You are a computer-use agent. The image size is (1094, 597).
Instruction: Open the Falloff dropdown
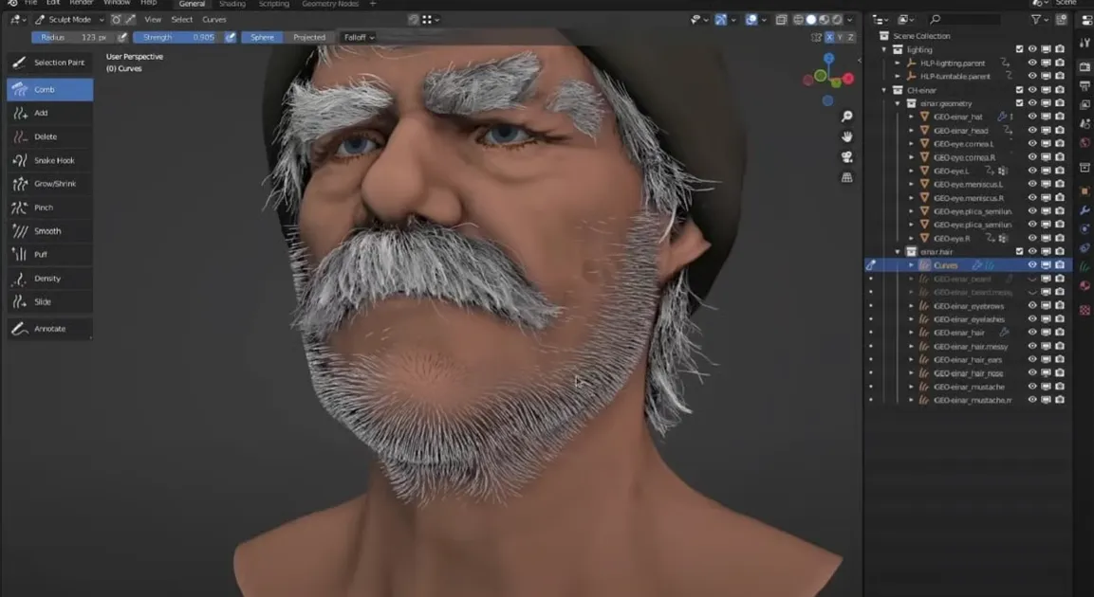356,37
